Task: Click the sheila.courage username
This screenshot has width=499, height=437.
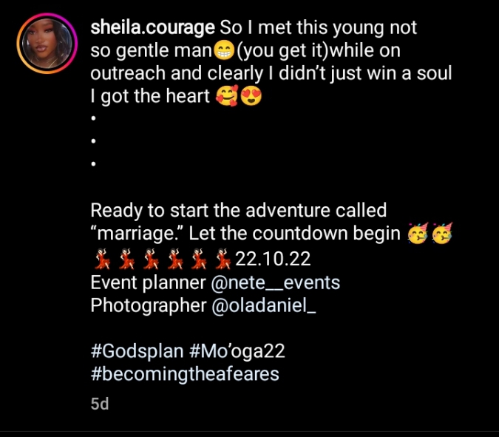Action: pyautogui.click(x=152, y=28)
